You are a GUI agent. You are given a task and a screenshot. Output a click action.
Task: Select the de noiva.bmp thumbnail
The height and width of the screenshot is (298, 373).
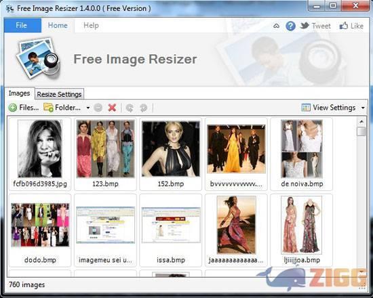302,149
